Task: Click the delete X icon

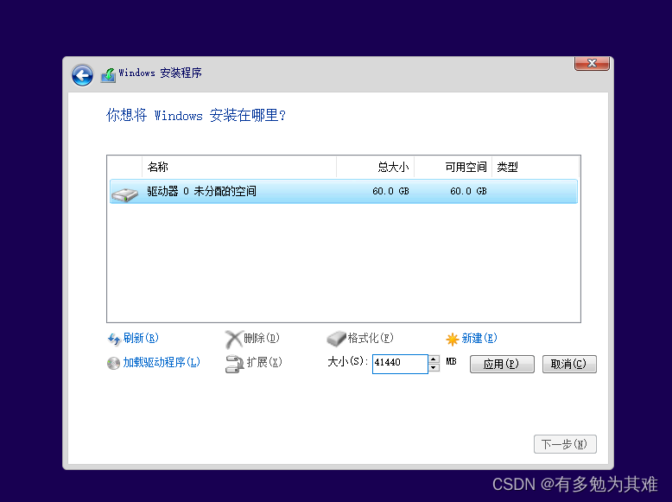Action: (233, 339)
